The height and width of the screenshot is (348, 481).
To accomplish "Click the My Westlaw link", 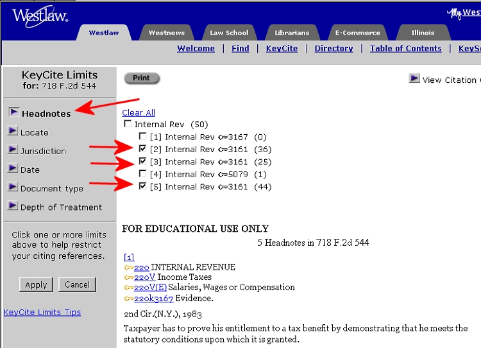I will pyautogui.click(x=464, y=13).
